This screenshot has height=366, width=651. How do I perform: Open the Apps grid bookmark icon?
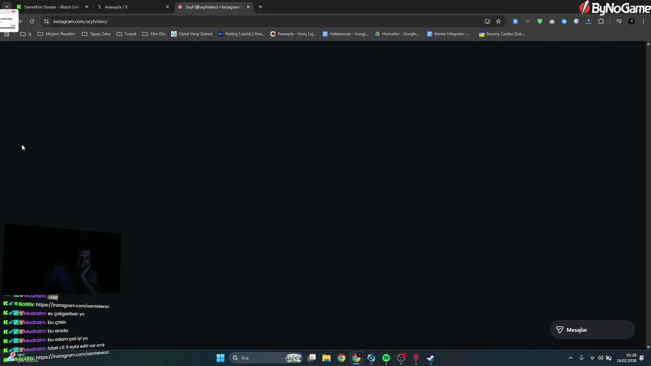click(7, 34)
